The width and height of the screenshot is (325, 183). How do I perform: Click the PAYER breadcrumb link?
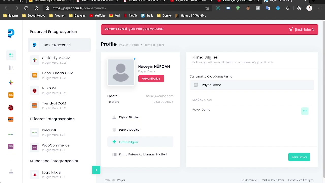tap(123, 45)
